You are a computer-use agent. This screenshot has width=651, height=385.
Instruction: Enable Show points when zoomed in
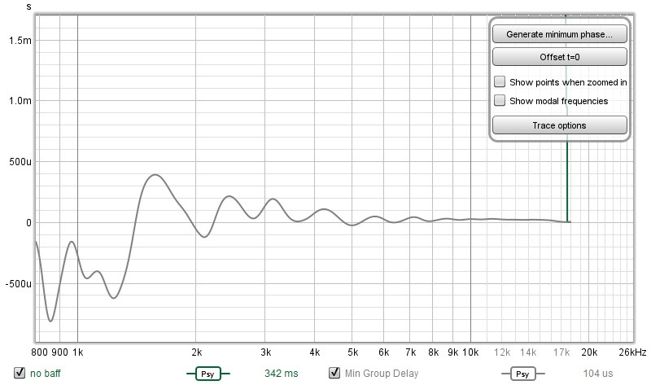pyautogui.click(x=500, y=82)
